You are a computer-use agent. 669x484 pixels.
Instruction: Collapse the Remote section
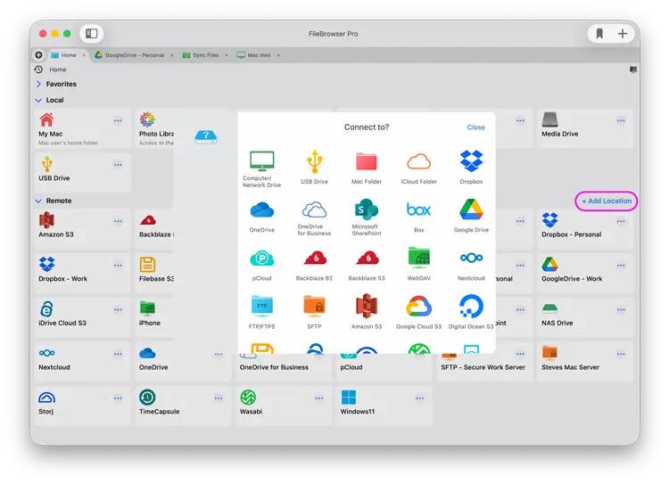pos(39,201)
